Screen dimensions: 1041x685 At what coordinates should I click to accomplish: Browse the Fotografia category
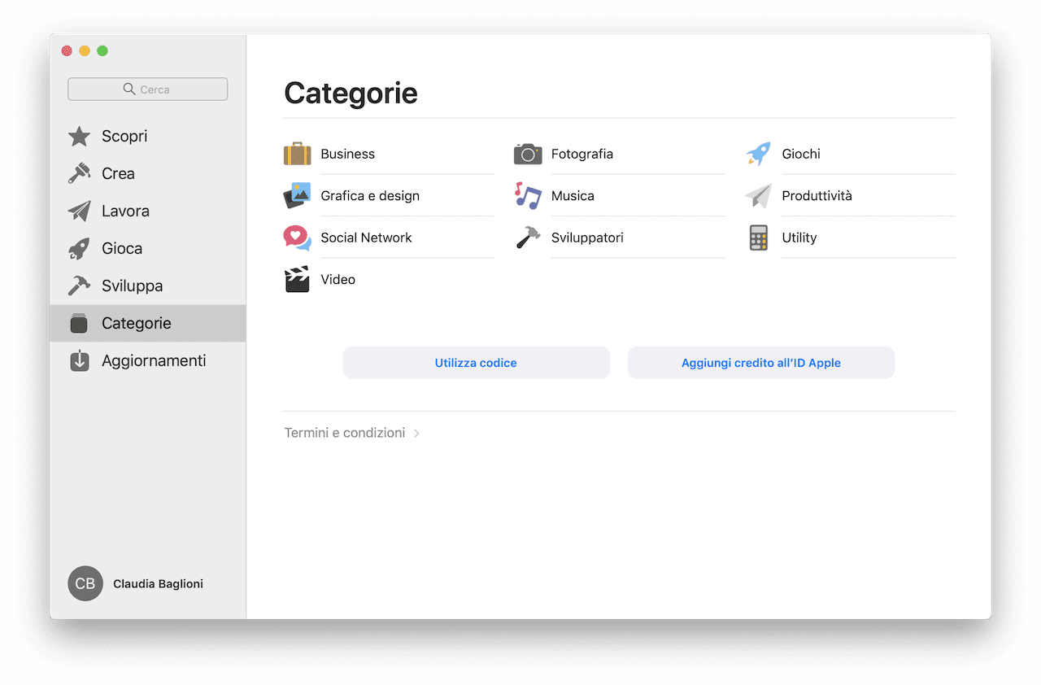pyautogui.click(x=582, y=154)
